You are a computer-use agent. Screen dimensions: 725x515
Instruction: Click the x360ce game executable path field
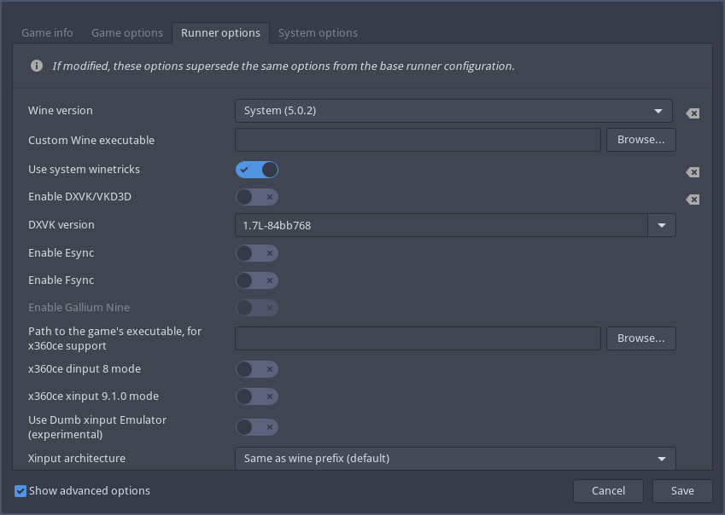pyautogui.click(x=418, y=339)
